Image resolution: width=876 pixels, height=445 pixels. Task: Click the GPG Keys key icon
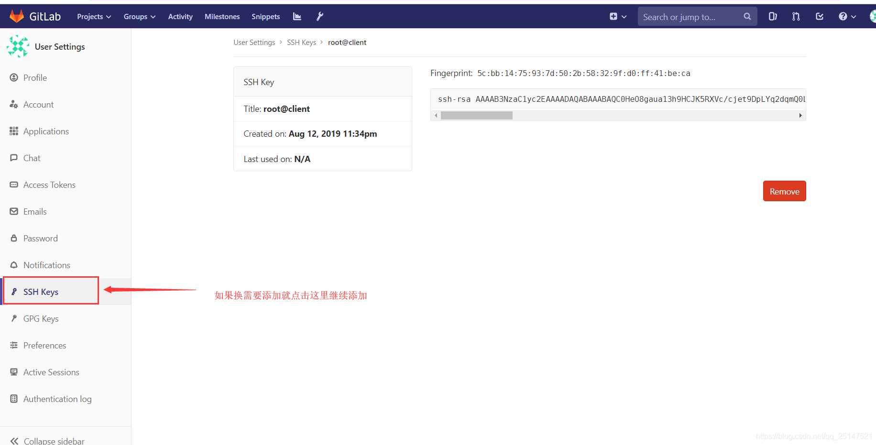click(x=14, y=318)
